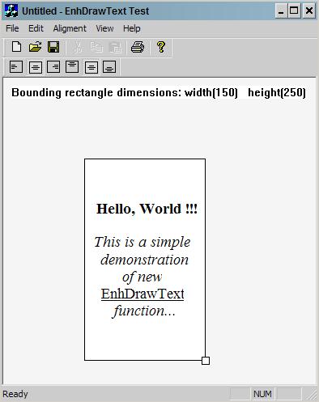Minimize the EnhDrawText Test window
Screen dimensions: 319x402
[281, 11]
